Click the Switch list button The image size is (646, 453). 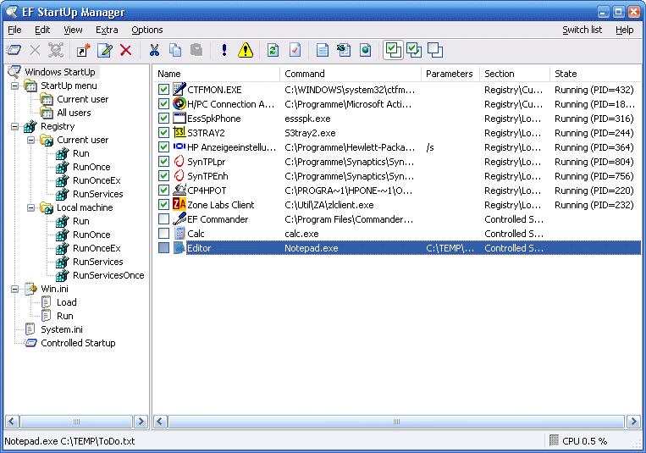click(582, 30)
